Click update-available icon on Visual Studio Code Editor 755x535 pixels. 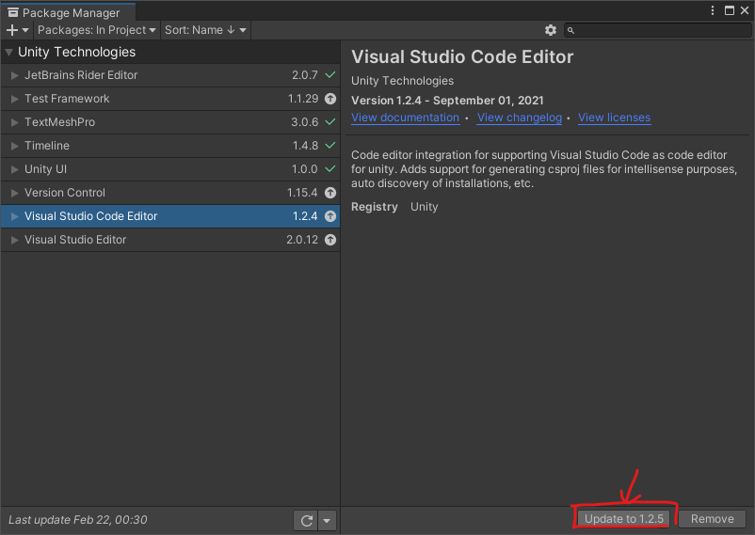click(330, 216)
